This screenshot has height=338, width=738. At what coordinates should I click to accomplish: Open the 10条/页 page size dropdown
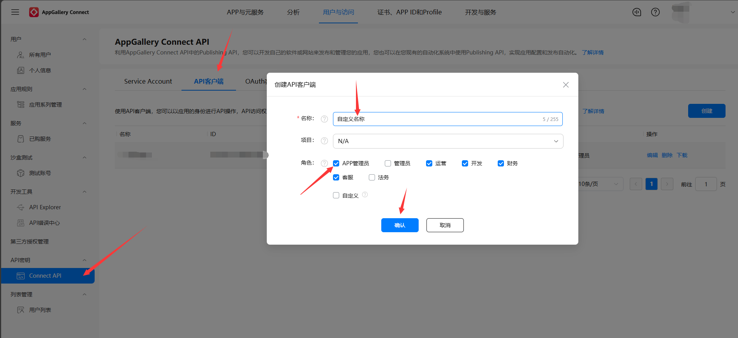click(600, 184)
